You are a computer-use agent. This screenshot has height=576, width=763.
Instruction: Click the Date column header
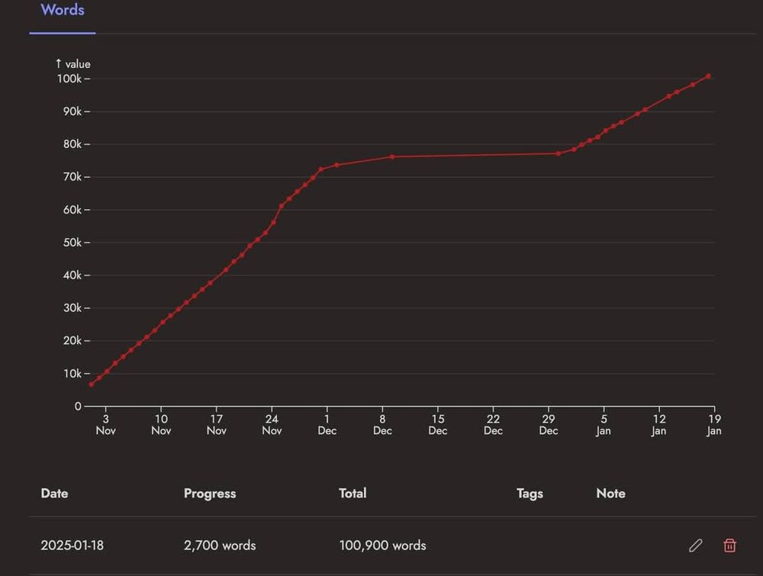[54, 494]
